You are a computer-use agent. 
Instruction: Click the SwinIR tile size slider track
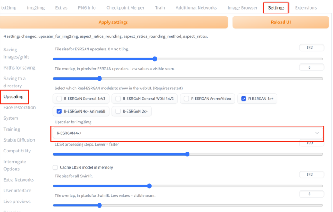[188, 186]
